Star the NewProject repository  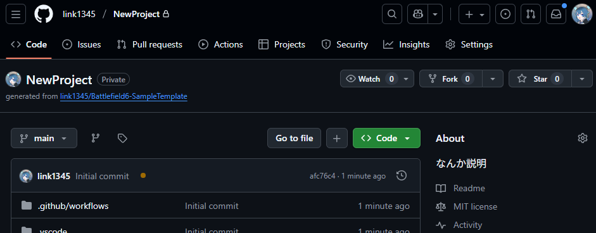[x=540, y=79]
